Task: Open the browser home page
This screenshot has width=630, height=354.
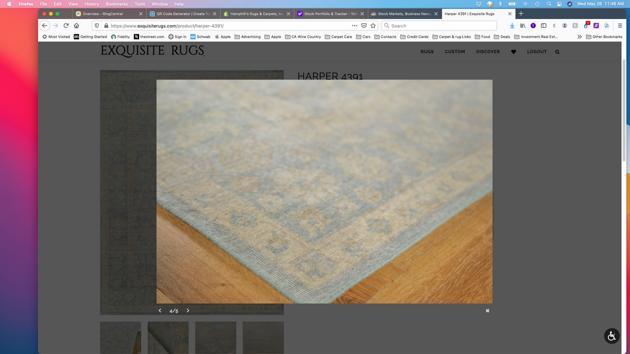Action: (76, 26)
